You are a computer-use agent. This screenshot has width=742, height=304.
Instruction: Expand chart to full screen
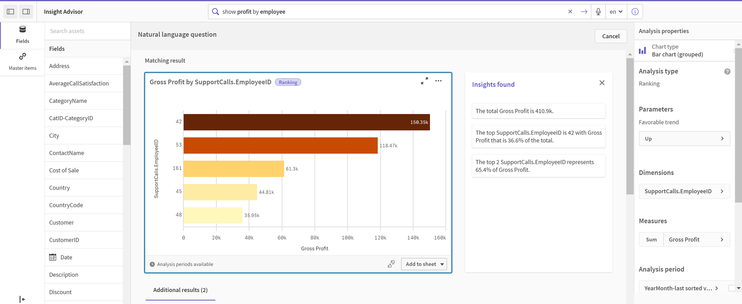[x=424, y=81]
